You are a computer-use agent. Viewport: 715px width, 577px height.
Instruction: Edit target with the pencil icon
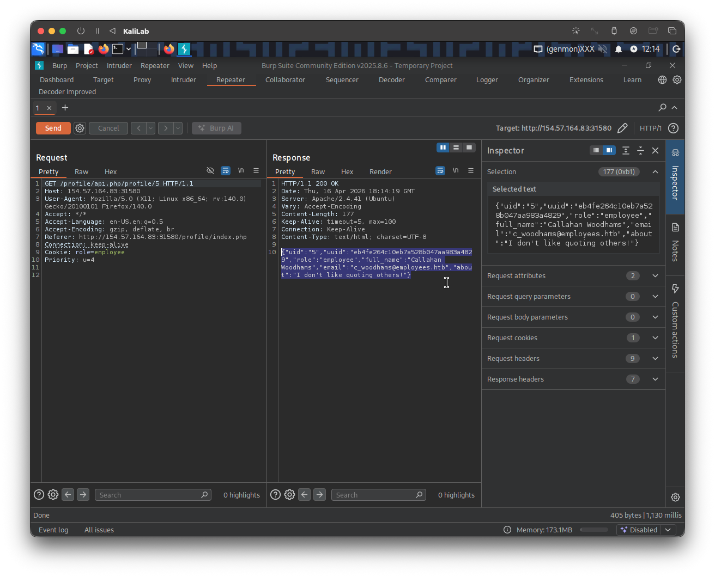[622, 128]
